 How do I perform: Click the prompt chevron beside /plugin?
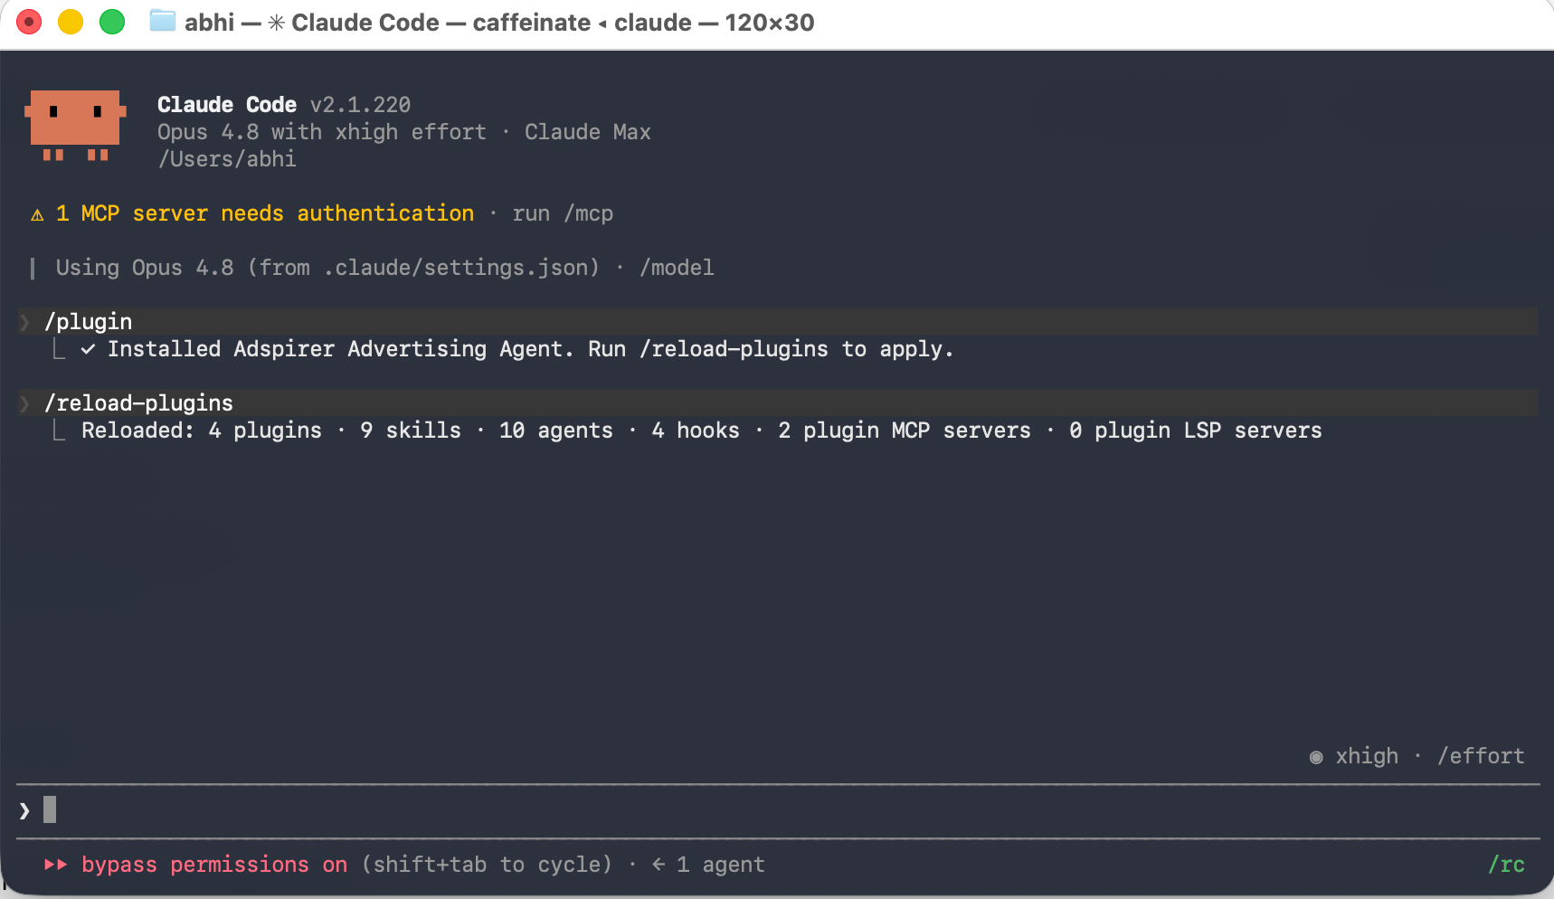[x=24, y=322]
